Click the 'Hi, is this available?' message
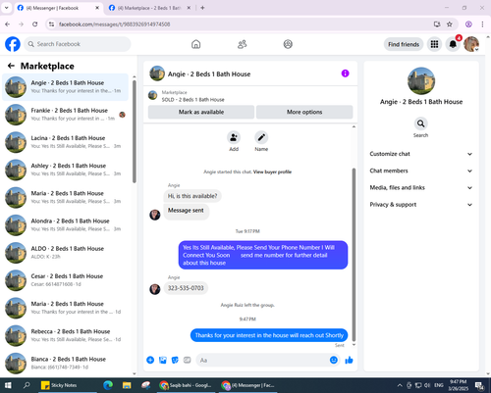Screen dimensions: 491x393 tap(192, 196)
